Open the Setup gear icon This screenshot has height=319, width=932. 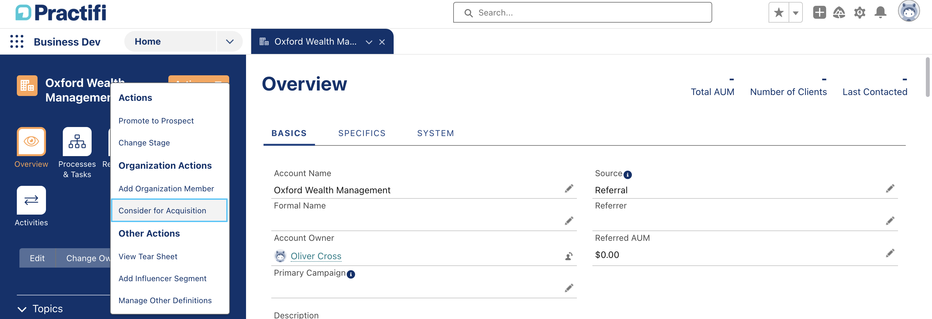pyautogui.click(x=859, y=13)
